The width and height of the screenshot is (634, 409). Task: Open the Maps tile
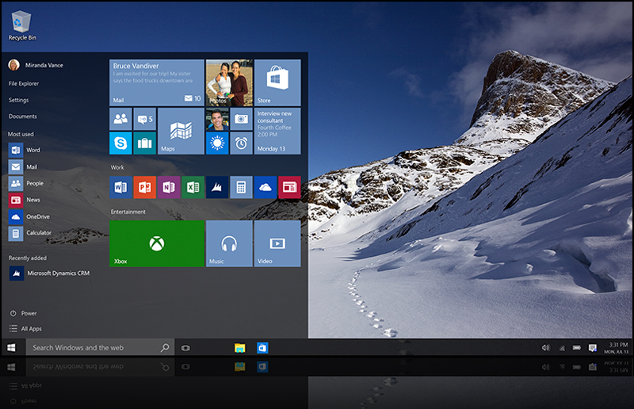tap(180, 131)
